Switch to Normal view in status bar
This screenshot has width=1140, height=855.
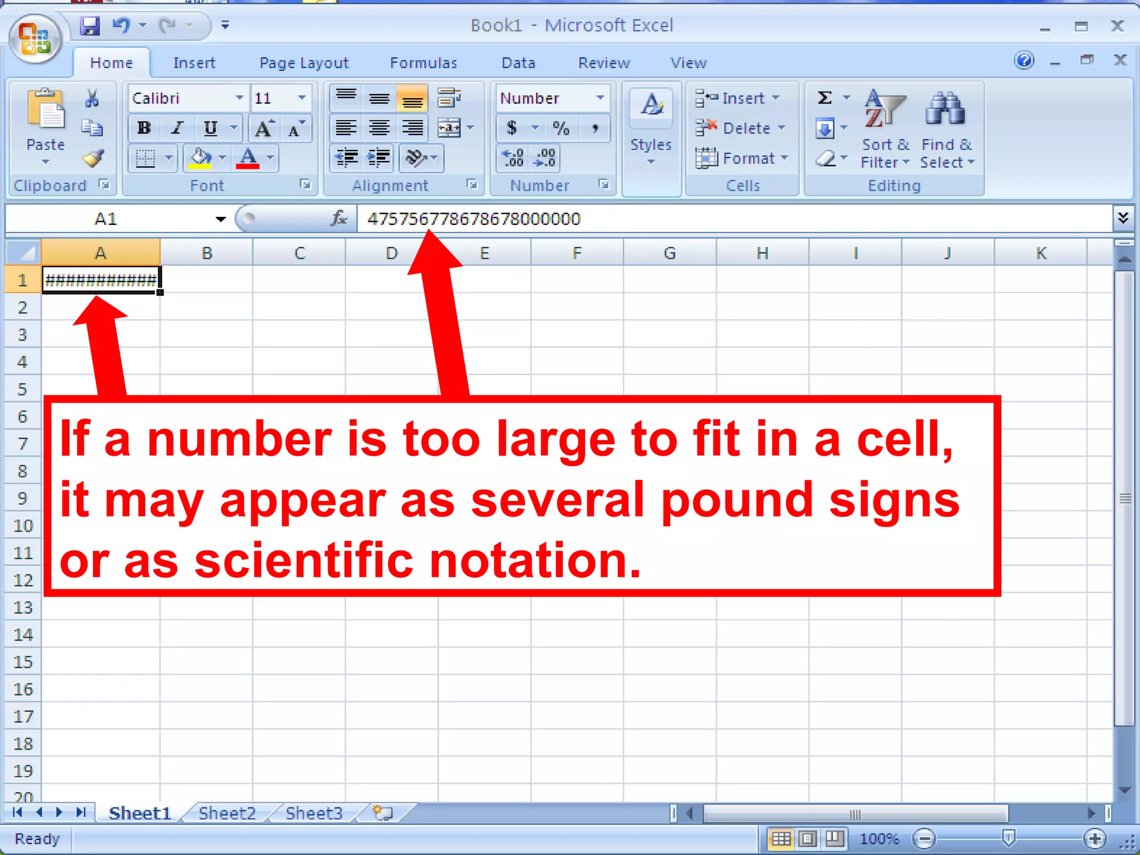tap(780, 838)
